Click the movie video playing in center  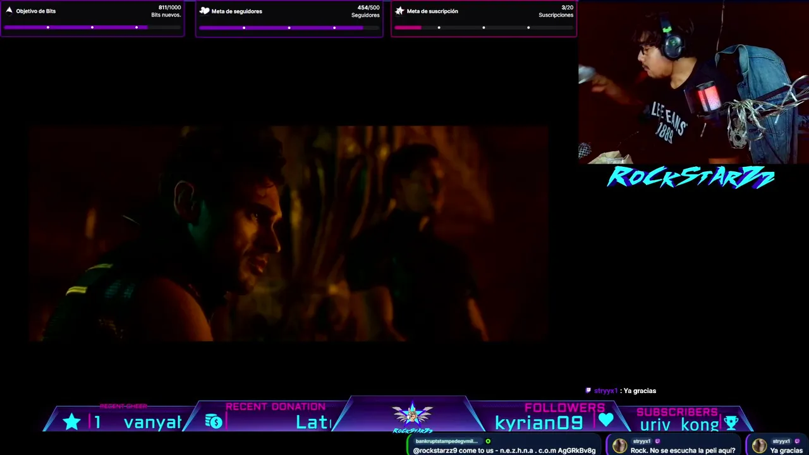(x=288, y=233)
